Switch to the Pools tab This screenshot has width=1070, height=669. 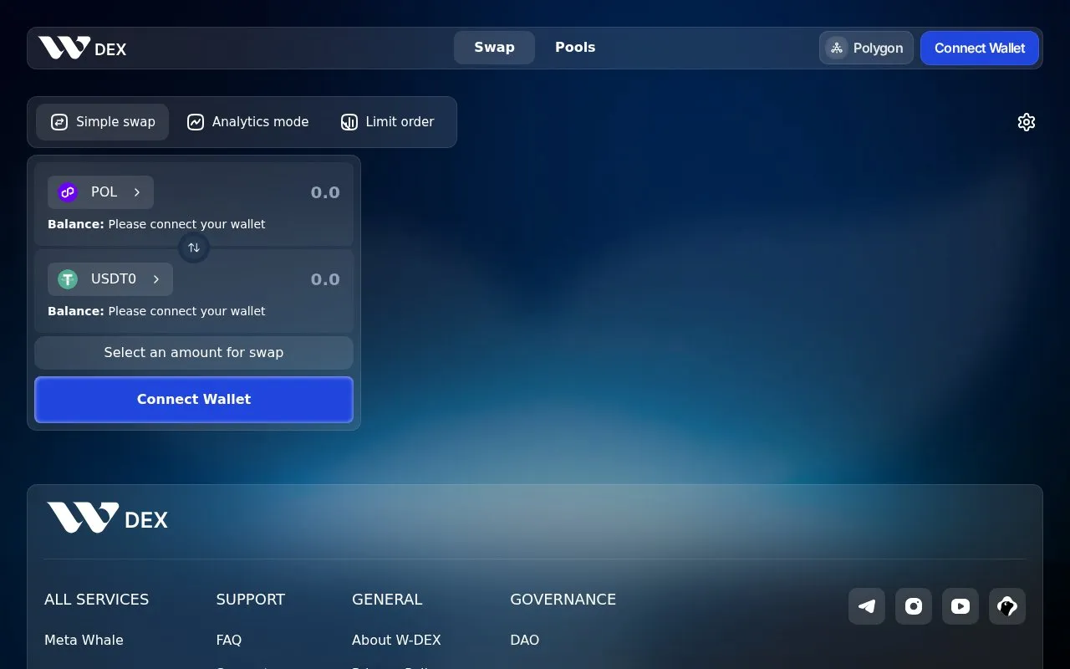pos(575,48)
